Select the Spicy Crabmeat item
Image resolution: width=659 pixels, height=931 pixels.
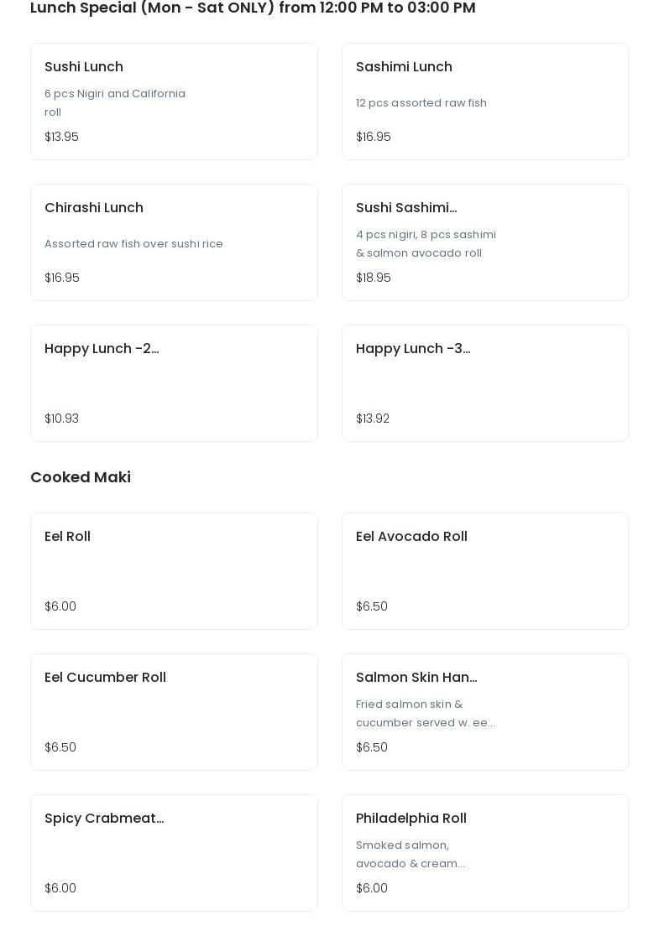coord(174,853)
